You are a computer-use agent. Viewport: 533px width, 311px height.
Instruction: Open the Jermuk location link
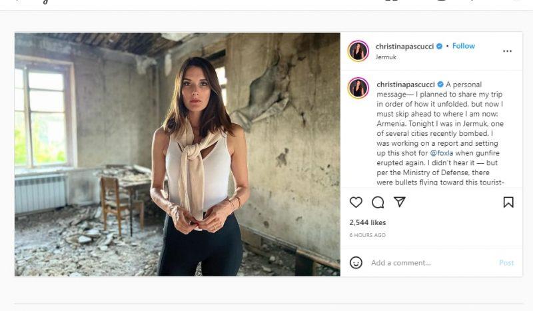[386, 57]
